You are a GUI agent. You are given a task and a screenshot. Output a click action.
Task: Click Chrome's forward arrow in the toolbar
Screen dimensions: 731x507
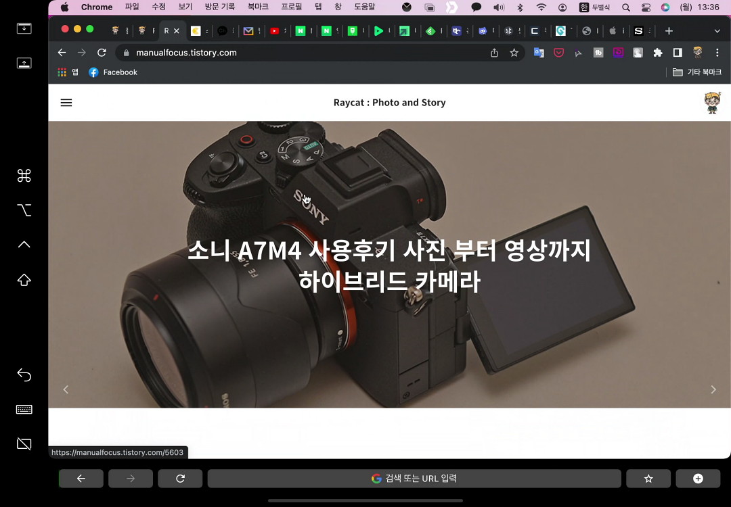pos(82,53)
